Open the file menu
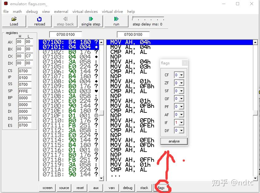Screen dimensions: 260x193 pyautogui.click(x=6, y=11)
